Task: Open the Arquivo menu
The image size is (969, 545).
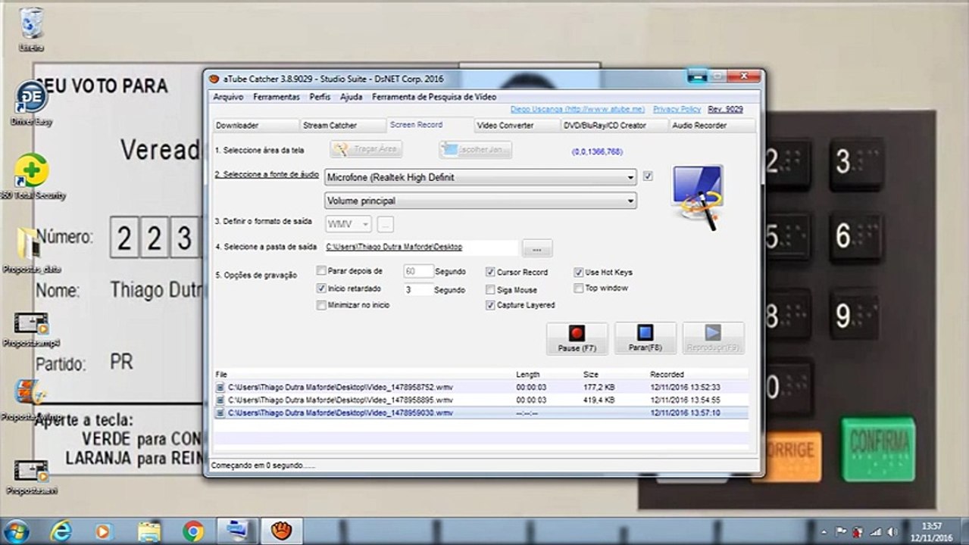Action: pos(228,97)
